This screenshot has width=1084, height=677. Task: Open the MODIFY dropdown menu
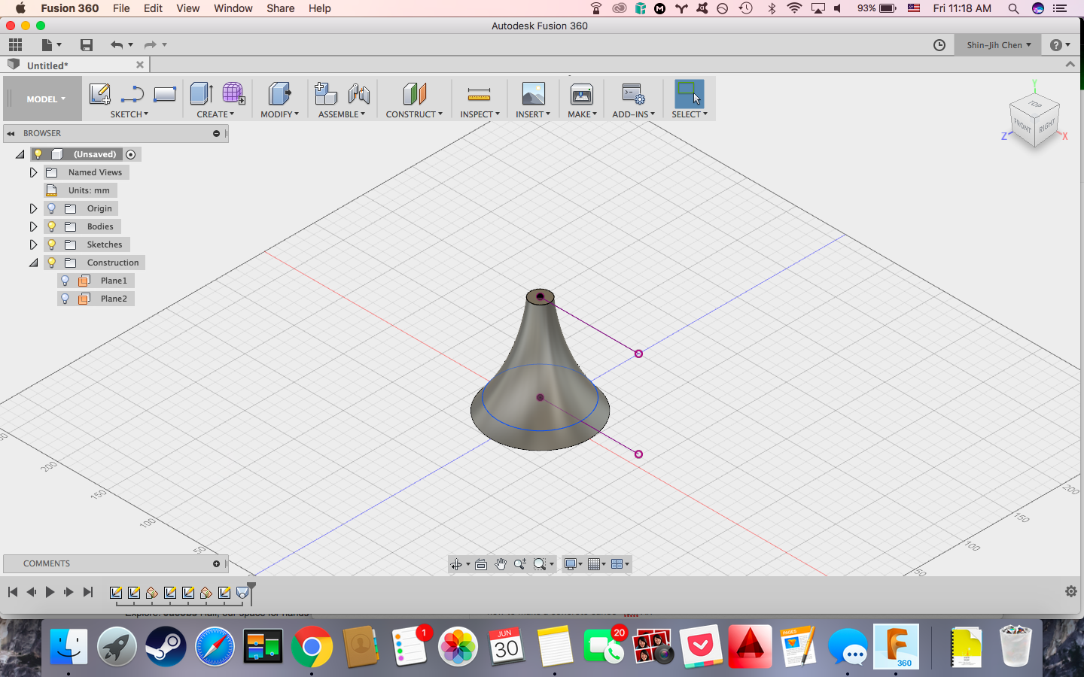(279, 114)
